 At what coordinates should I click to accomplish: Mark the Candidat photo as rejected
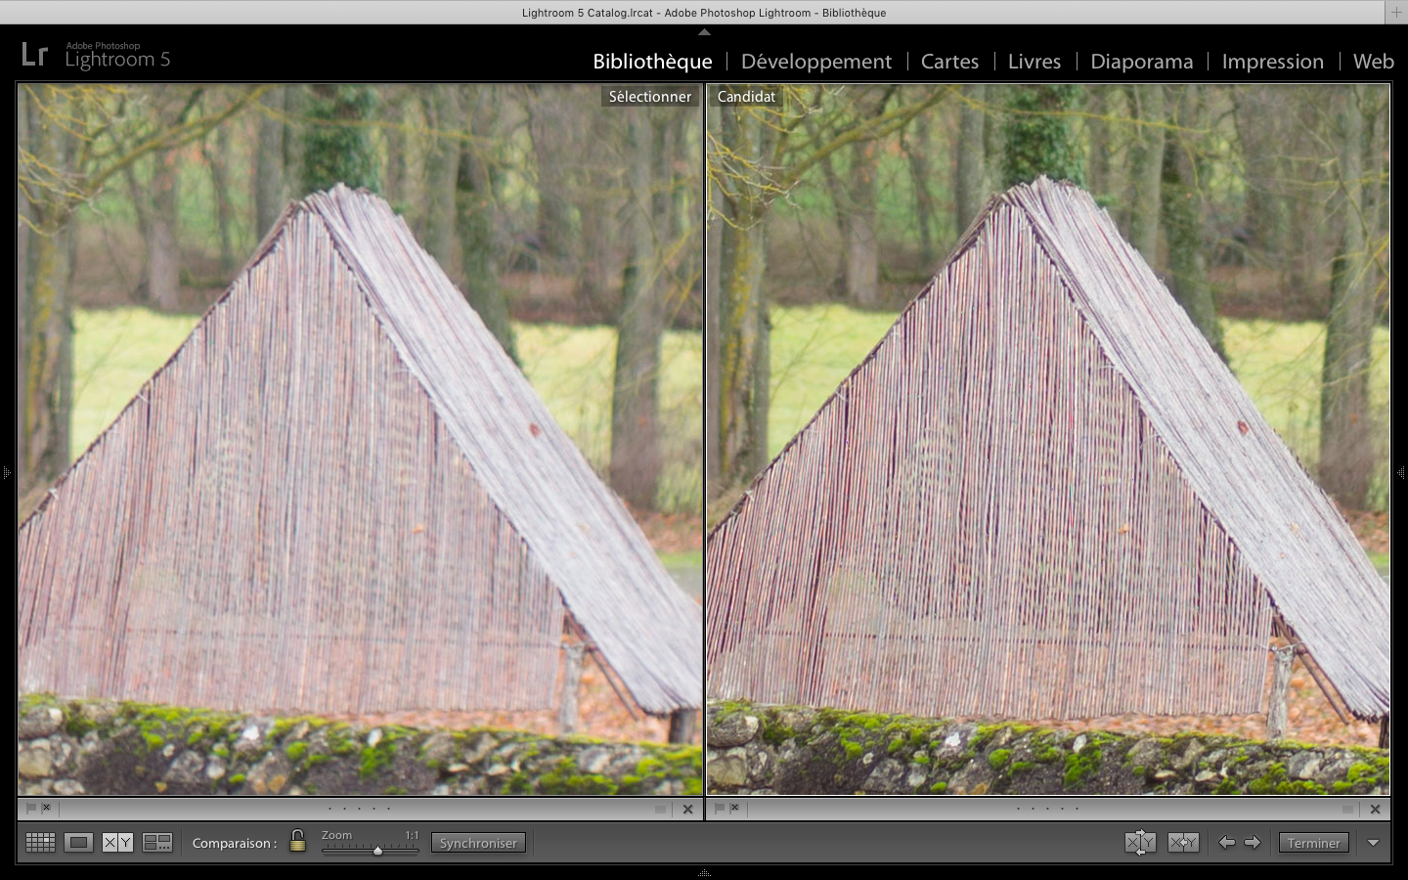pos(735,809)
